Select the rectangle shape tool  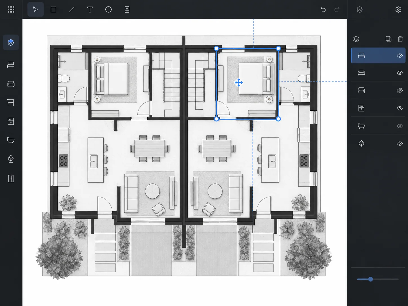pyautogui.click(x=54, y=10)
